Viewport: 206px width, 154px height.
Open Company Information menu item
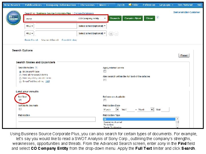(x=61, y=5)
